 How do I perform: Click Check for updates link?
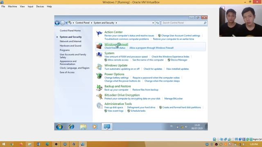tap(153, 69)
